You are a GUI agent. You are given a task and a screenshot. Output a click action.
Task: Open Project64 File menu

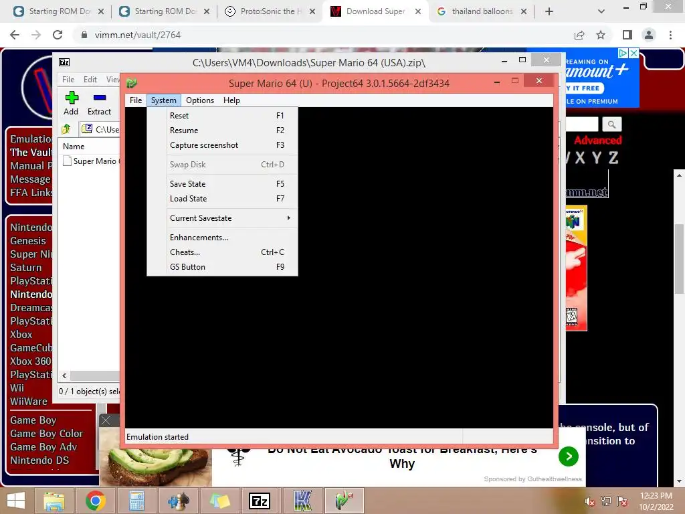pos(136,100)
